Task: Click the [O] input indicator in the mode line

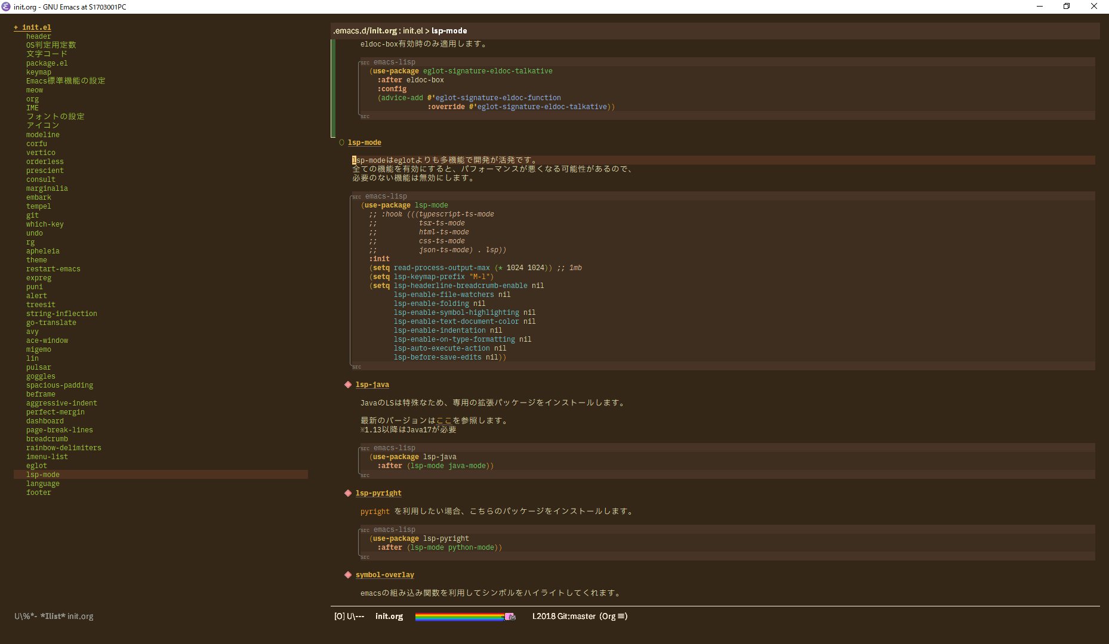Action: coord(340,616)
